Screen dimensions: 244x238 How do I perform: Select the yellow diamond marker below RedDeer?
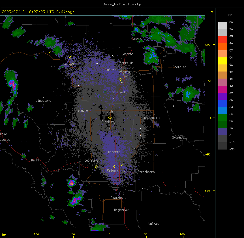coord(120,79)
